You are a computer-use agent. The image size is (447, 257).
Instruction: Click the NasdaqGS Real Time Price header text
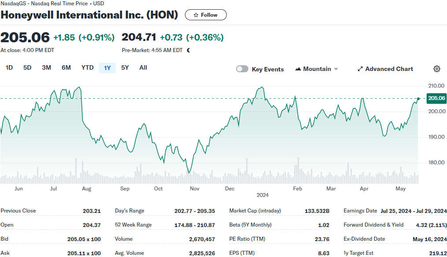pos(52,4)
